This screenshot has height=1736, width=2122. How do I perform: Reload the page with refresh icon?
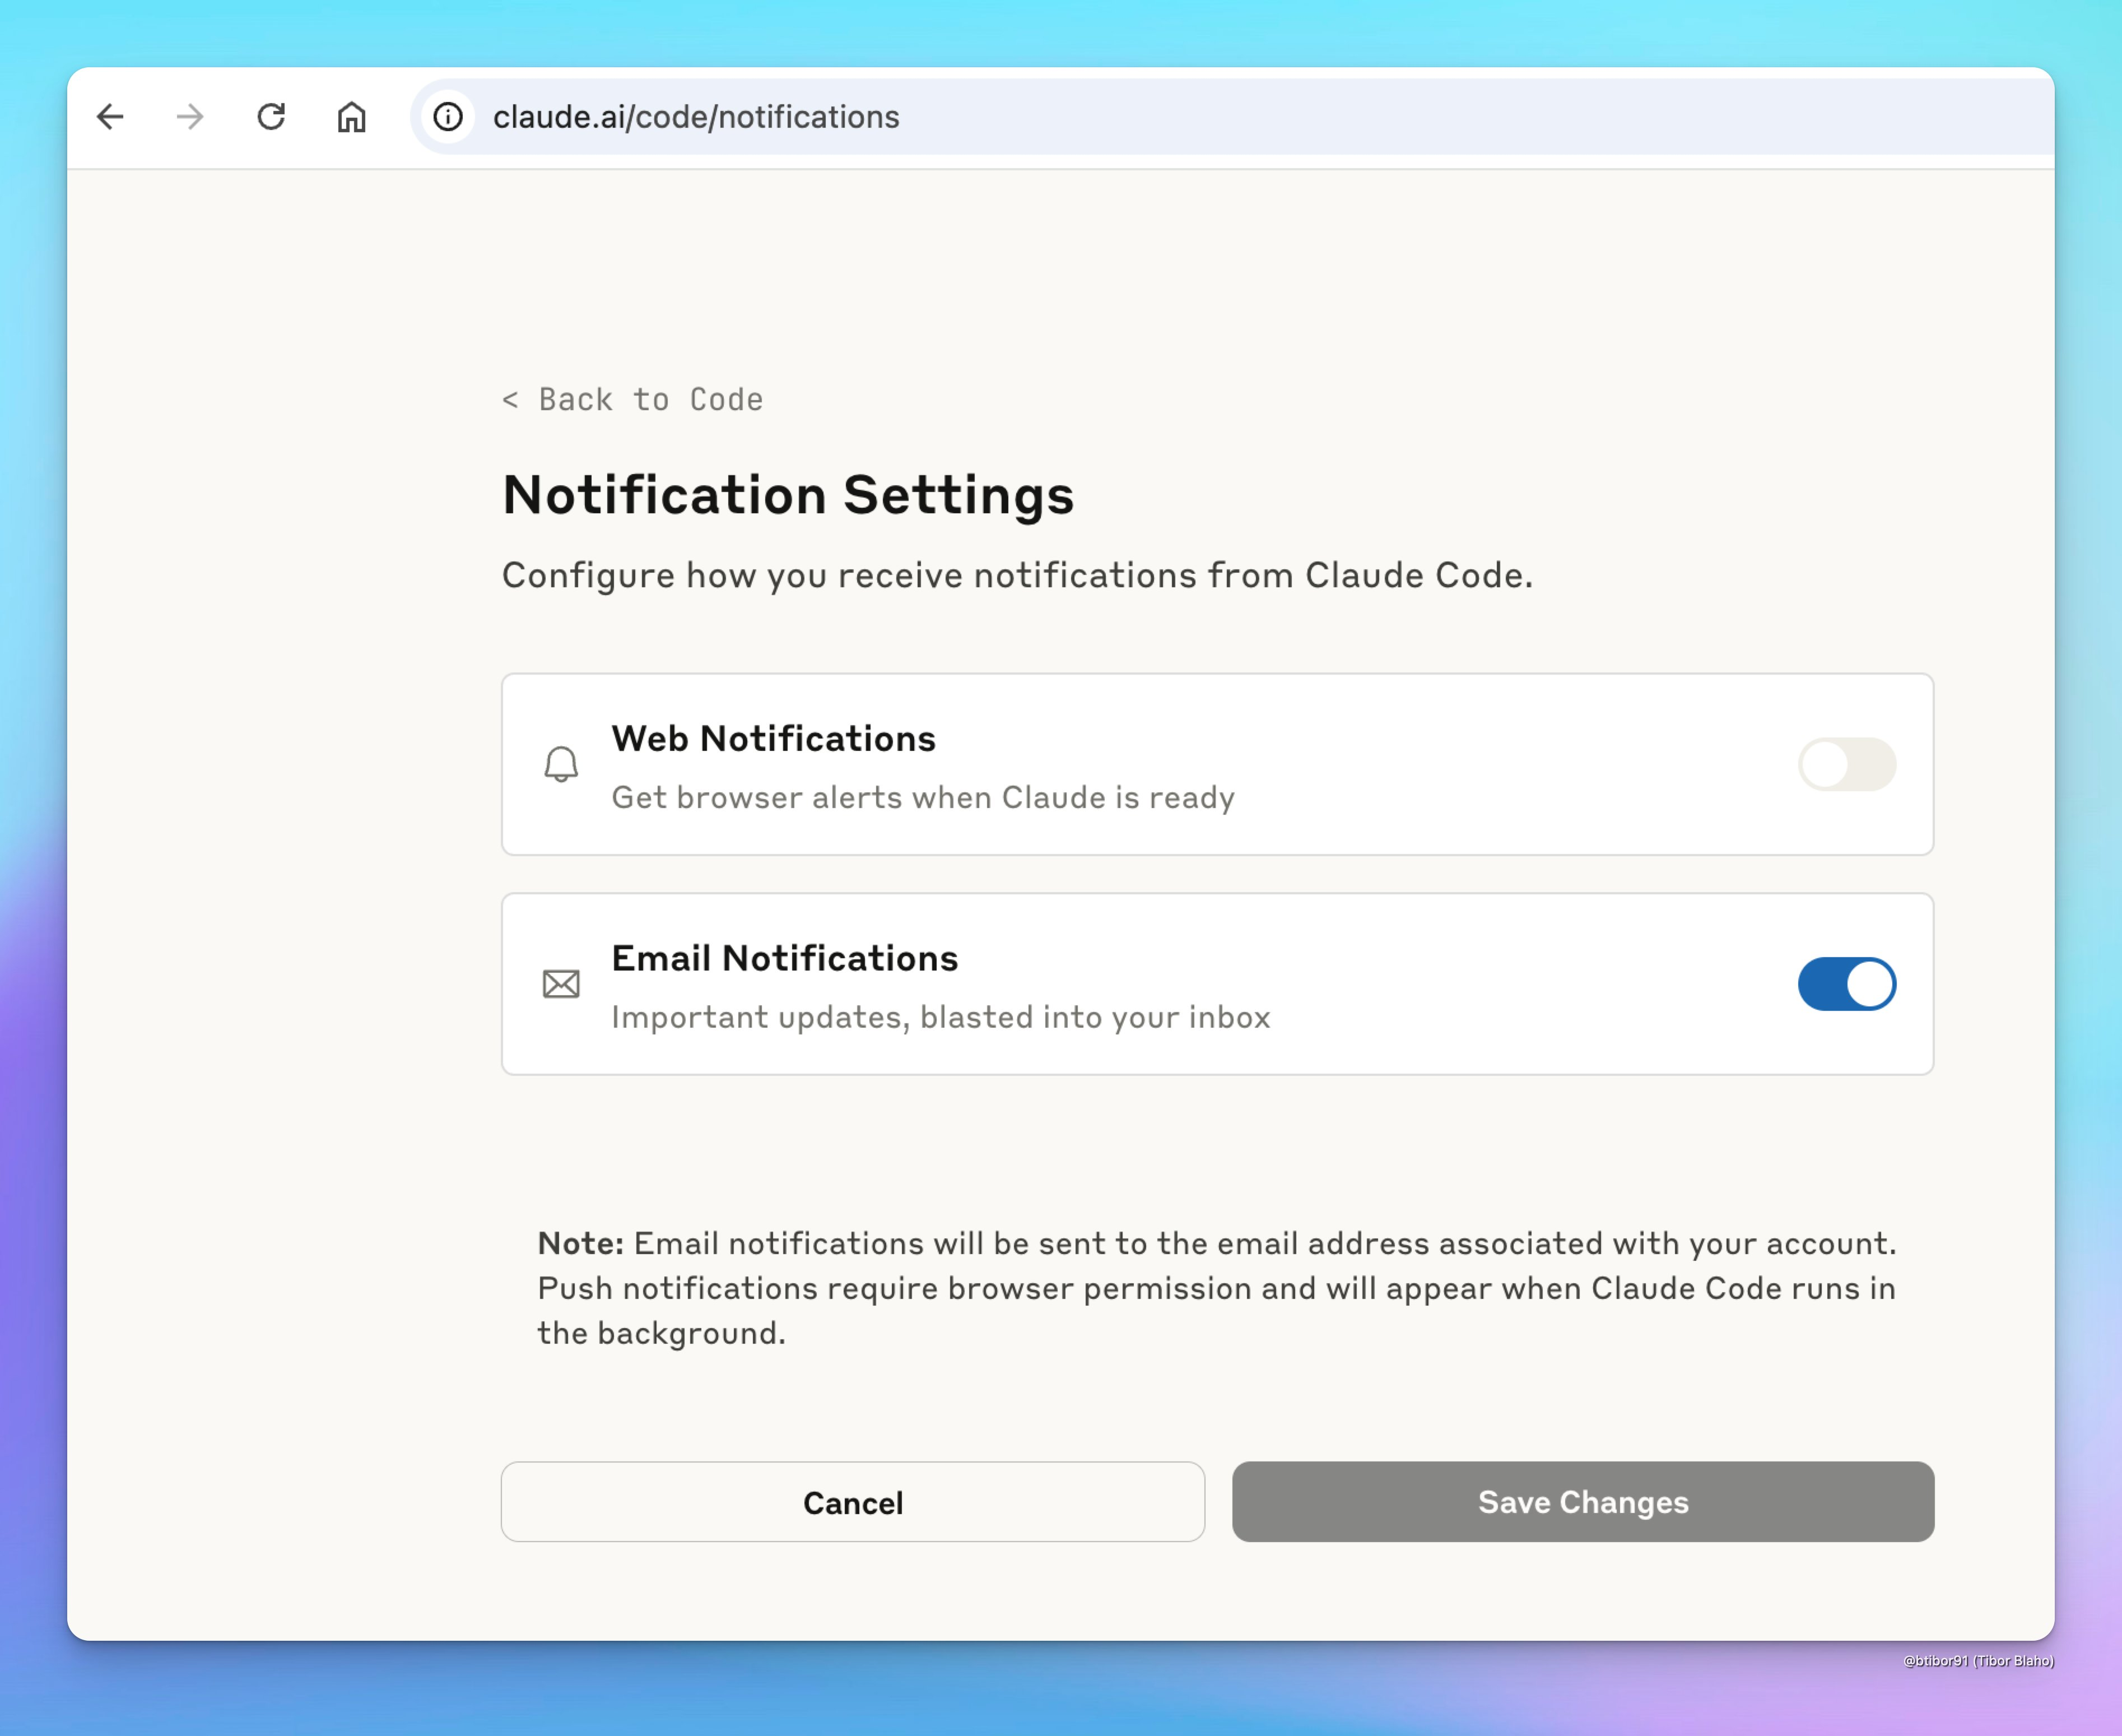coord(271,117)
